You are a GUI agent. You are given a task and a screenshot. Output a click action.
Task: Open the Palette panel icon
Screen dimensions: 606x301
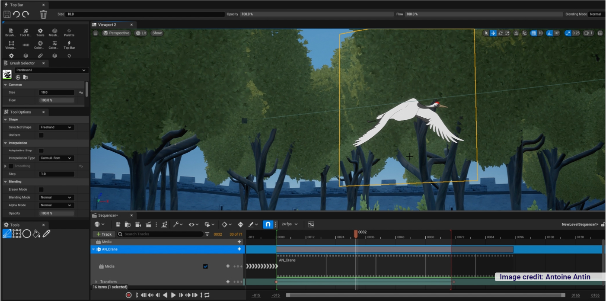pos(69,32)
